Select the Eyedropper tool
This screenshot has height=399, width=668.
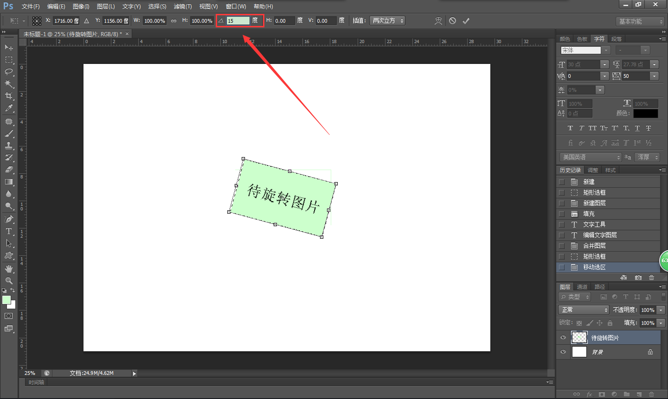click(x=9, y=108)
